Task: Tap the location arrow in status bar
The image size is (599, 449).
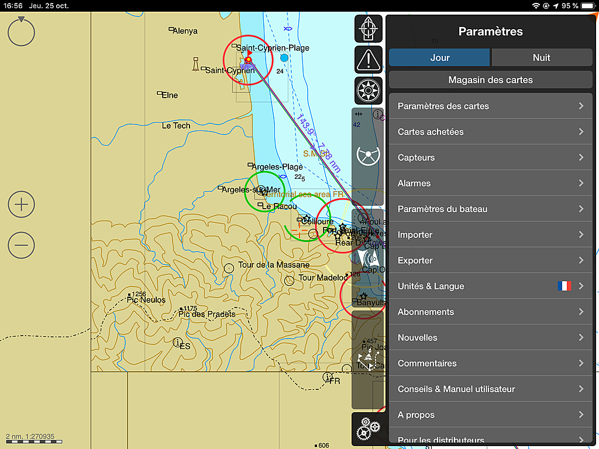Action: pyautogui.click(x=556, y=6)
